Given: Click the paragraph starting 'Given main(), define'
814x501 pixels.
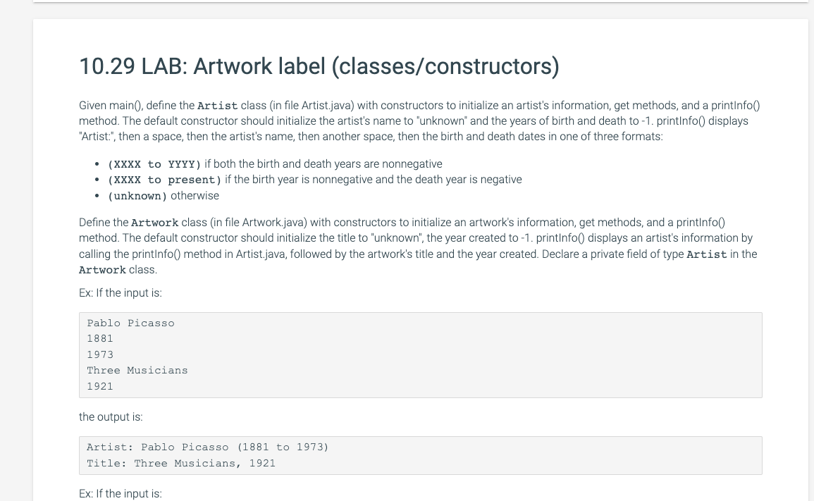Looking at the screenshot, I should point(419,121).
